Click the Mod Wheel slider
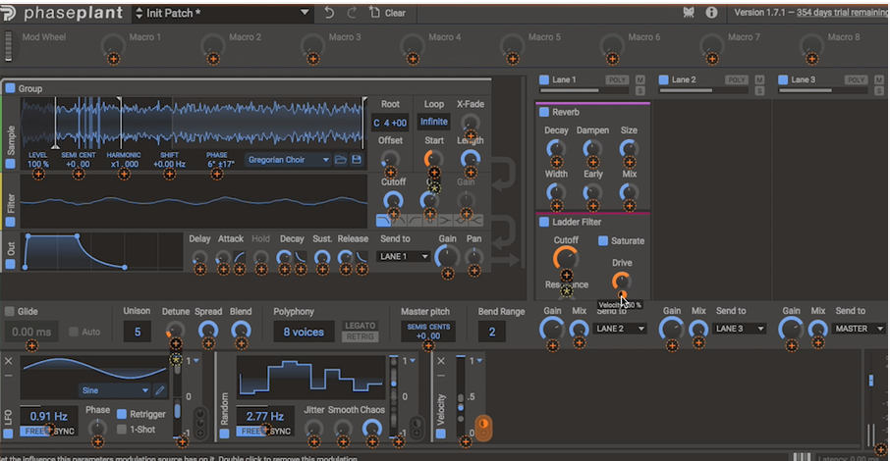890x461 pixels. 9,45
